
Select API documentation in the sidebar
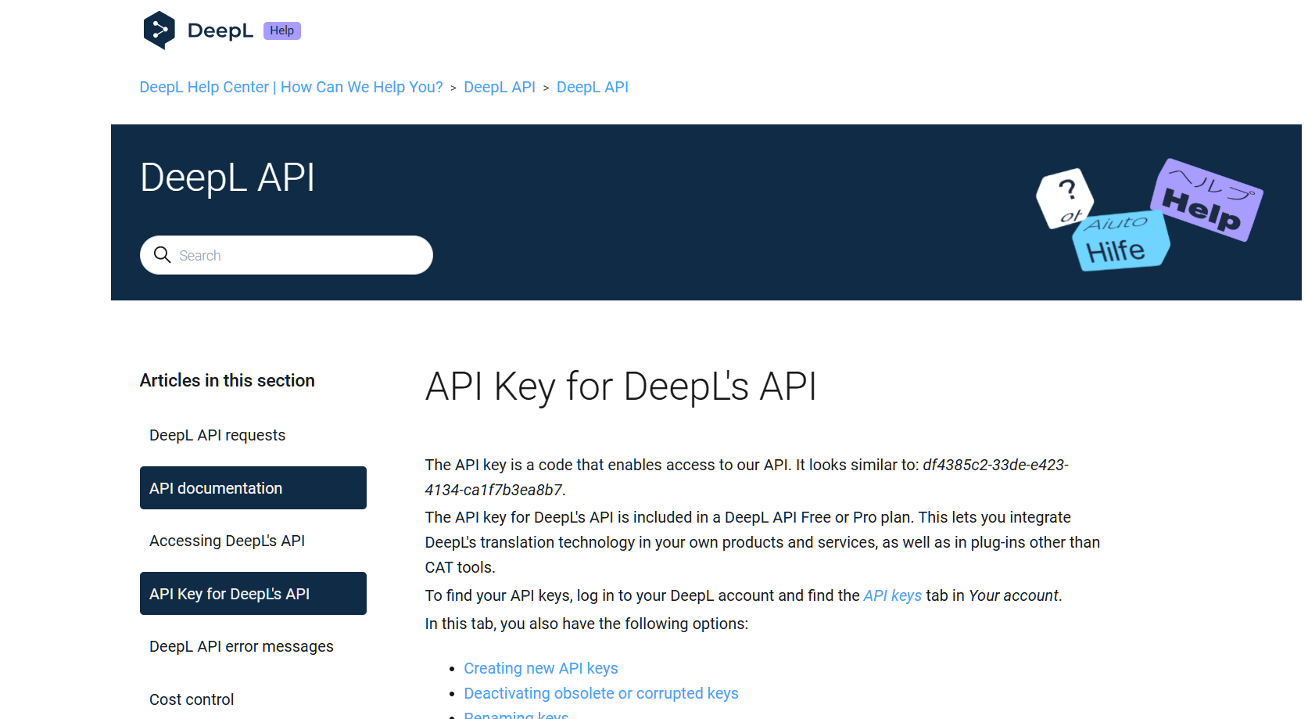(253, 488)
